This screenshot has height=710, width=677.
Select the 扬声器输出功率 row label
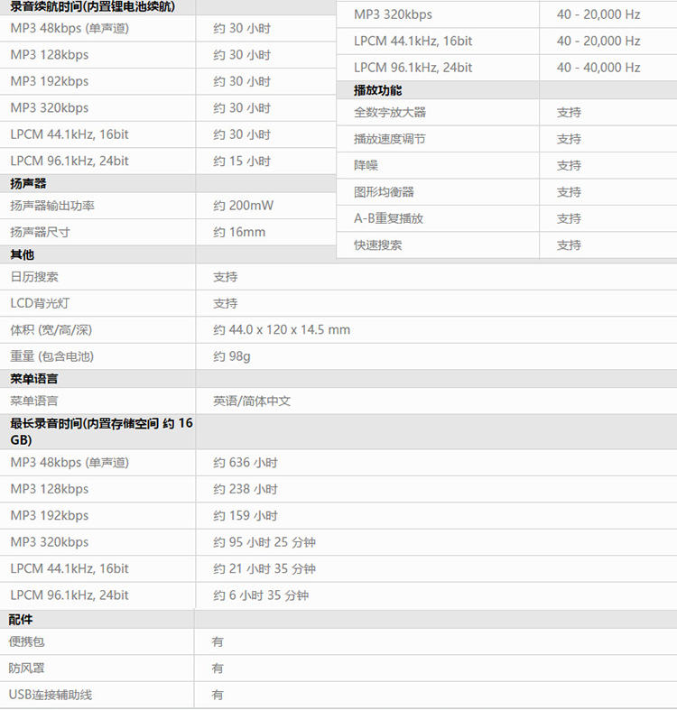click(52, 206)
